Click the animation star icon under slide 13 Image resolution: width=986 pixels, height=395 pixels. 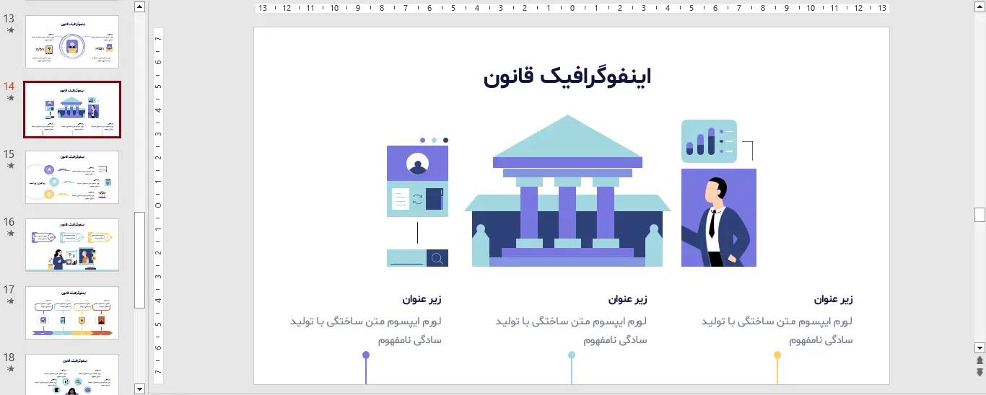[x=10, y=30]
